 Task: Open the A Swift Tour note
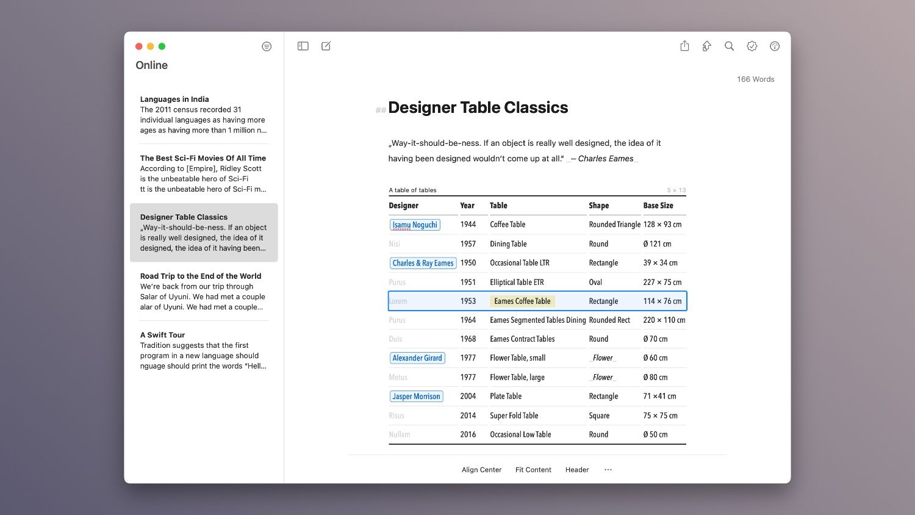pyautogui.click(x=204, y=350)
